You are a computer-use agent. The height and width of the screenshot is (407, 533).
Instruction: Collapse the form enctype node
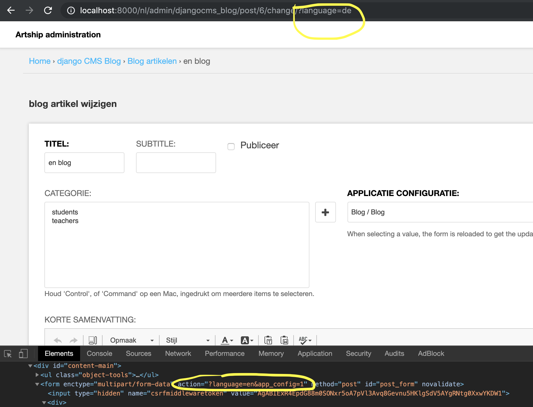click(37, 384)
